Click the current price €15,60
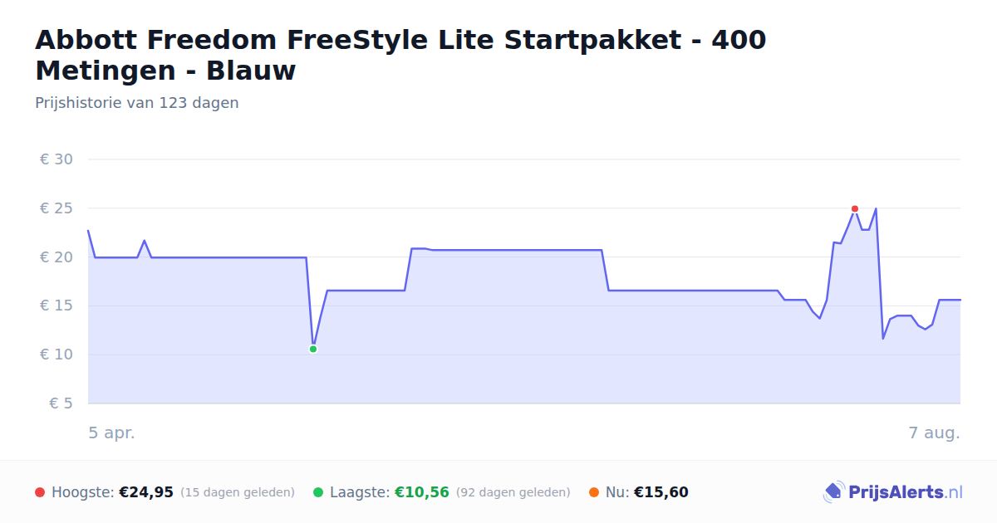This screenshot has height=523, width=997. click(661, 492)
